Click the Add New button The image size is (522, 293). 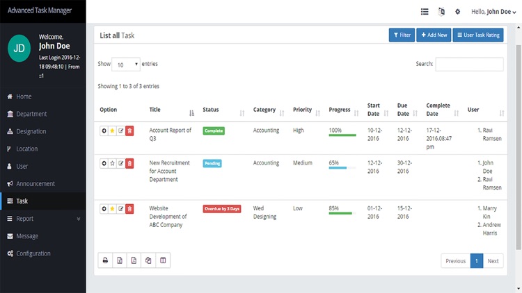[434, 35]
